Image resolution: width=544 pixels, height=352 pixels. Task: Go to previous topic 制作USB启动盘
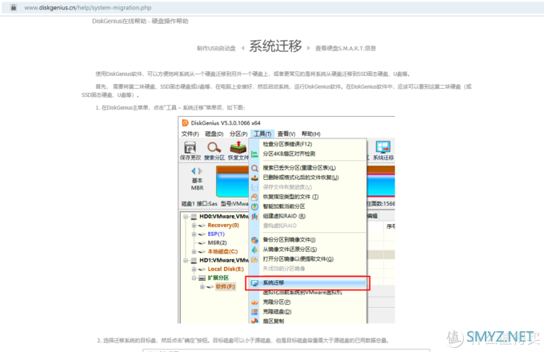tap(216, 48)
